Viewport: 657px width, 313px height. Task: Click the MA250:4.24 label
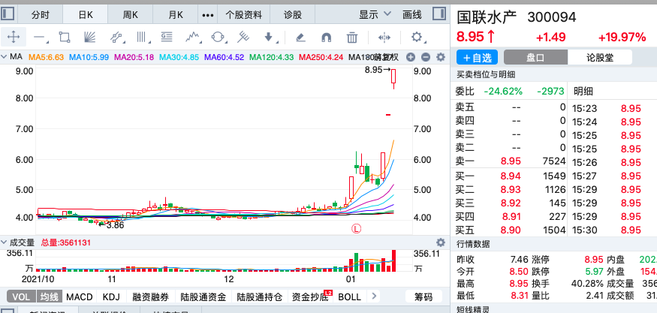click(x=321, y=57)
